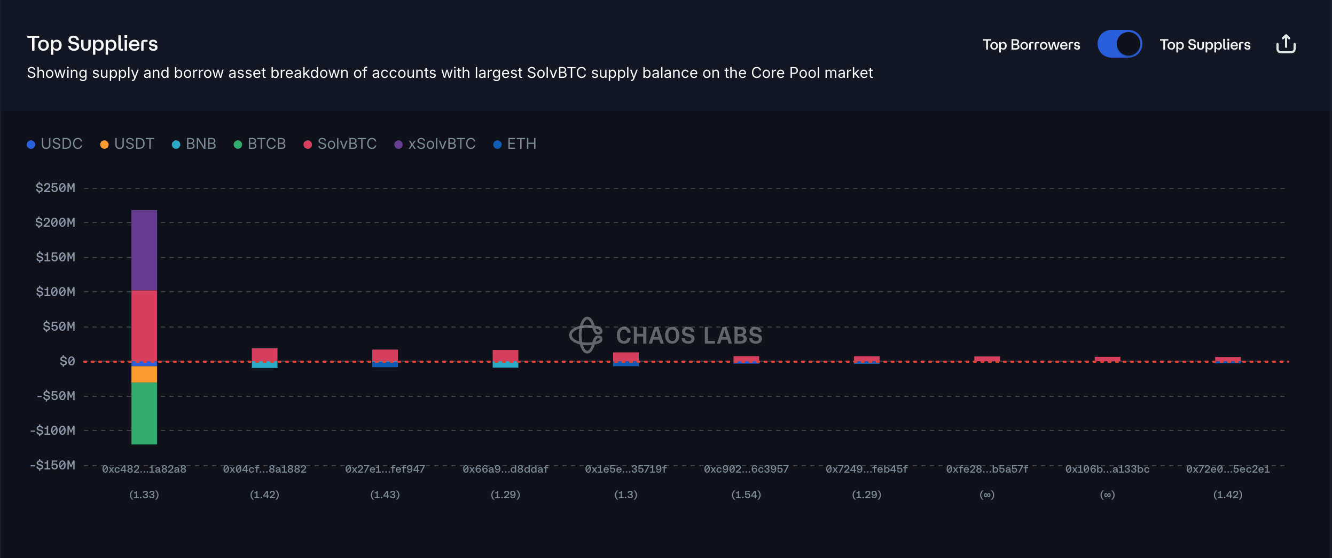Click the green BTCB borrow bar segment
The width and height of the screenshot is (1332, 558).
pyautogui.click(x=144, y=413)
